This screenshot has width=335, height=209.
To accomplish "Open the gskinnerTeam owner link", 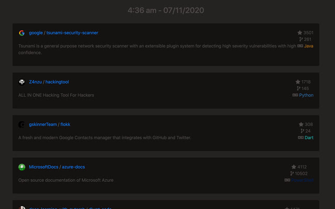I will click(43, 124).
